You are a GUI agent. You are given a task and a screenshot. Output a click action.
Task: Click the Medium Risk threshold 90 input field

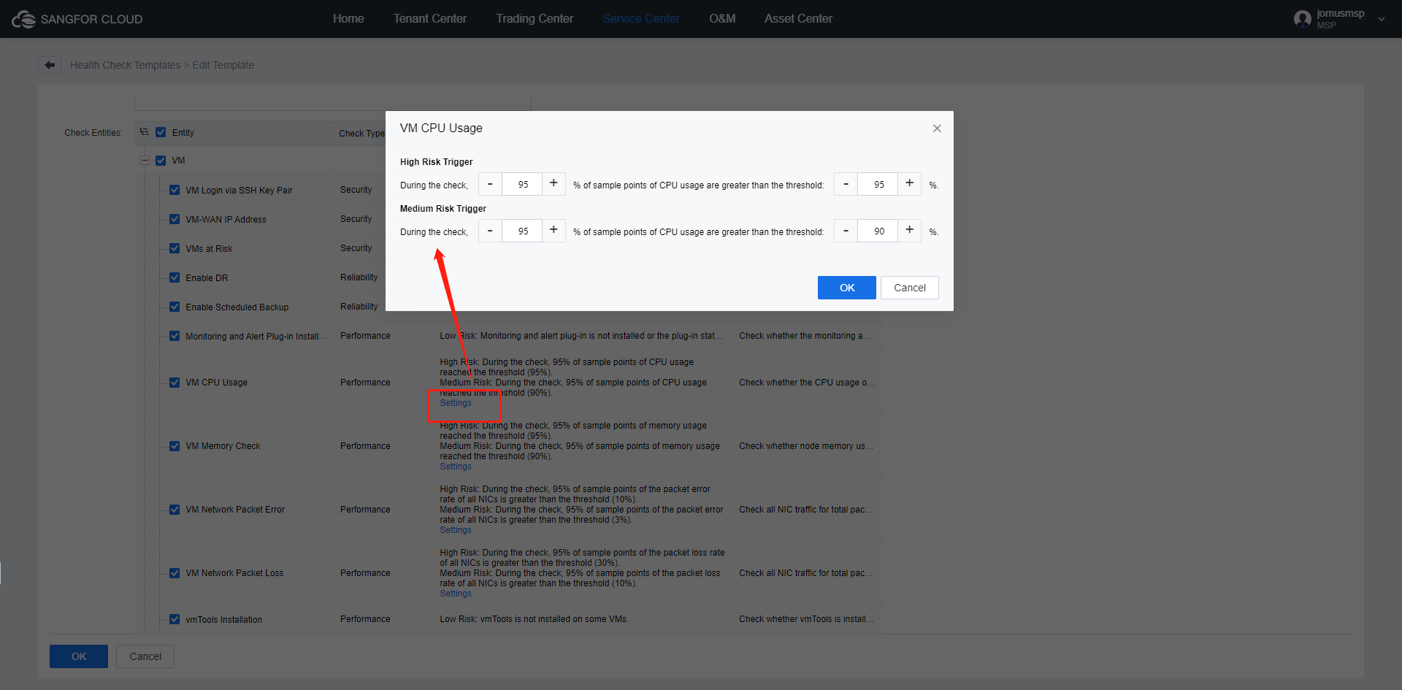click(878, 231)
